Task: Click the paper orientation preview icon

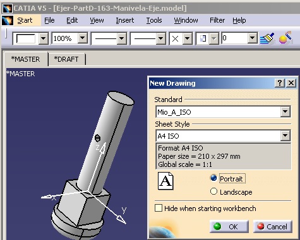Action: 165,181
